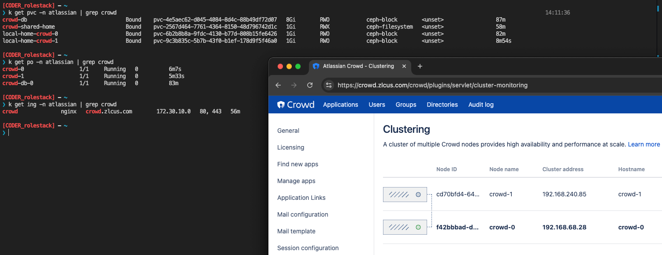Reload the Crowd page
The height and width of the screenshot is (255, 662).
pos(310,85)
